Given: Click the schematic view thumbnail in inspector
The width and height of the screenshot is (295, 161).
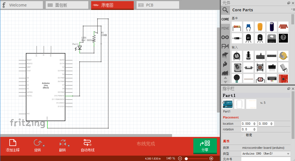Looking at the screenshot, I should [239, 104].
